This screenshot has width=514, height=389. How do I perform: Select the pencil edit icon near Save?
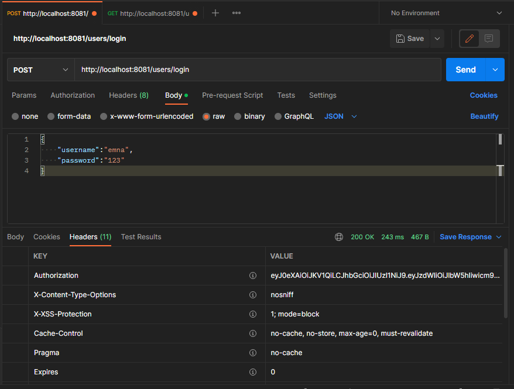(x=469, y=38)
